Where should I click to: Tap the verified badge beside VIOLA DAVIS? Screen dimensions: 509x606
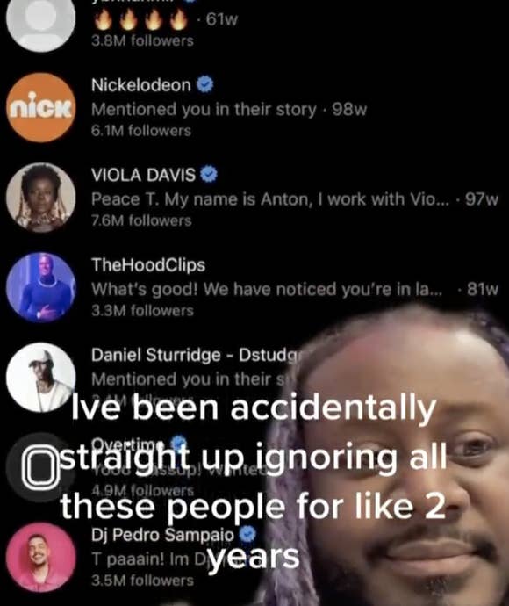coord(209,175)
